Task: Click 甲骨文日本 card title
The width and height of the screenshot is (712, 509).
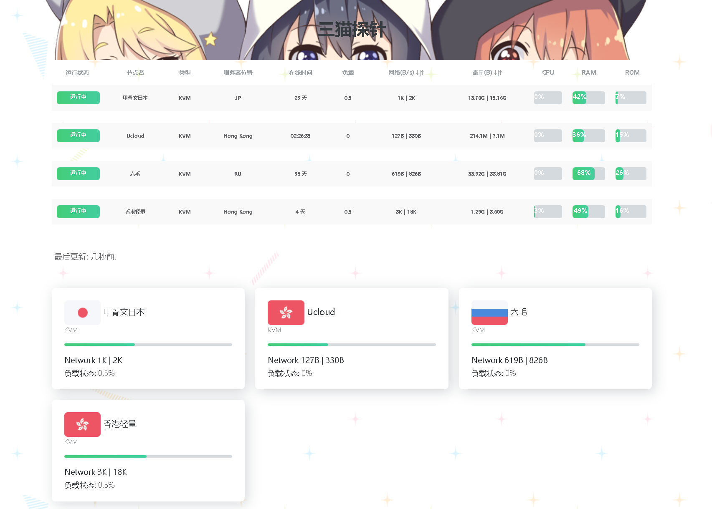Action: [x=124, y=312]
